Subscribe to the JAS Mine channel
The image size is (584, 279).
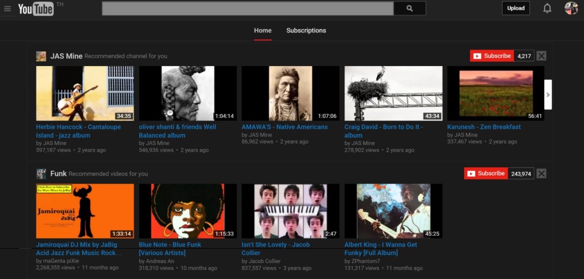coord(492,56)
